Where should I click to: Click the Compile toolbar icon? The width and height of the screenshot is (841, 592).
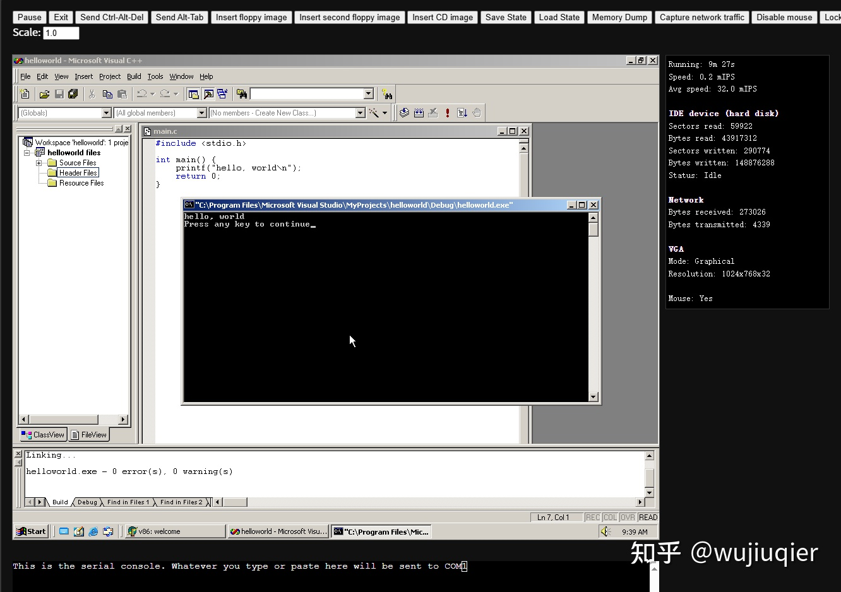click(x=404, y=113)
